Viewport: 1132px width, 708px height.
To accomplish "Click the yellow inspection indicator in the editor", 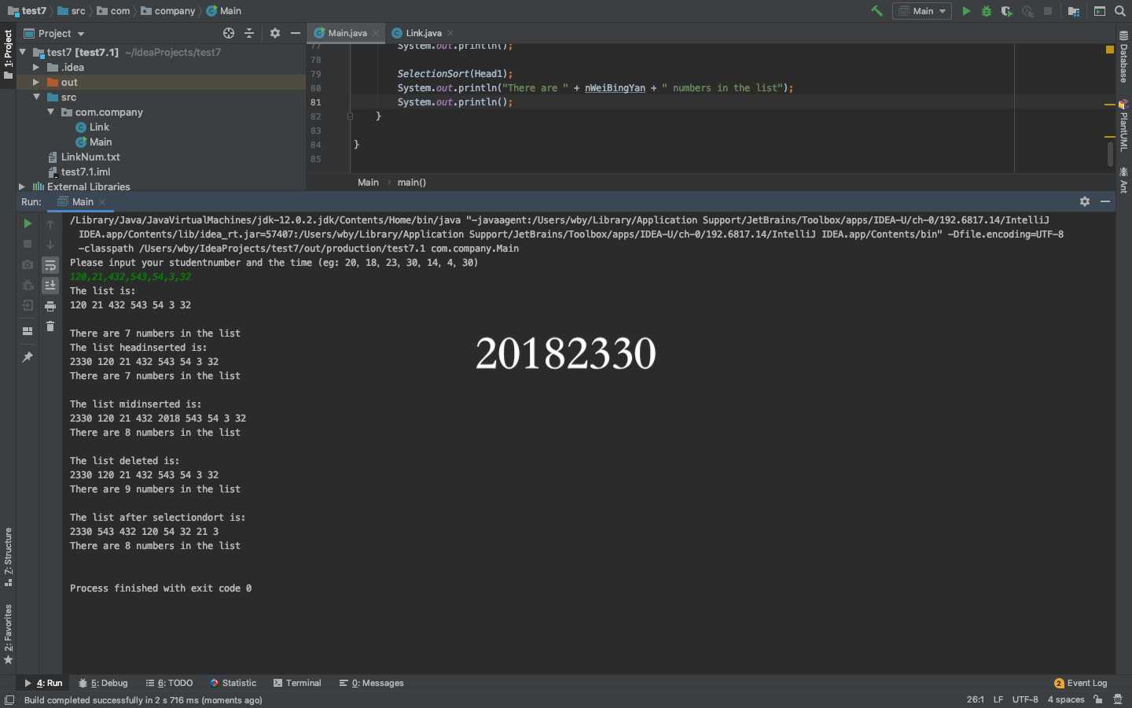I will [x=1110, y=49].
